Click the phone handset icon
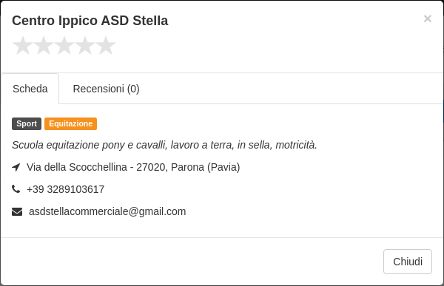The height and width of the screenshot is (286, 444). [x=16, y=189]
